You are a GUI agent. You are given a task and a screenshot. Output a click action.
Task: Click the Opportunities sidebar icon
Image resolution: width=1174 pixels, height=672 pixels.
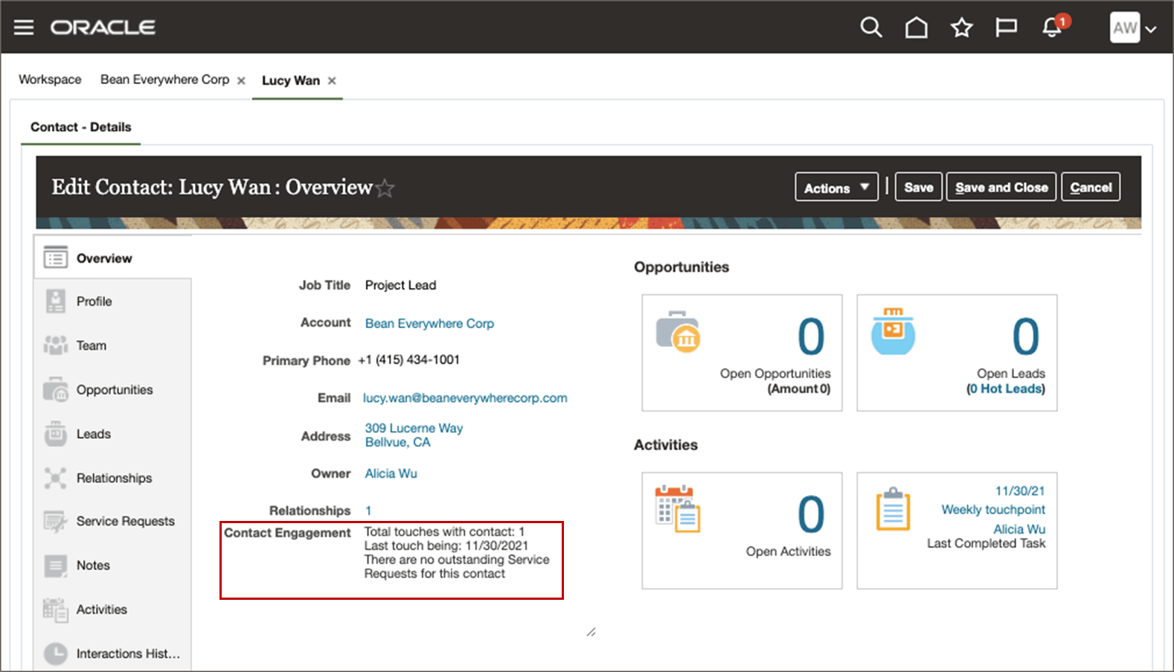tap(56, 389)
